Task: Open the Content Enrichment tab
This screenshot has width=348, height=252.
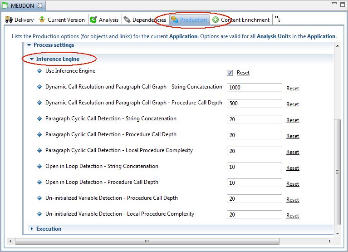Action: [x=245, y=20]
